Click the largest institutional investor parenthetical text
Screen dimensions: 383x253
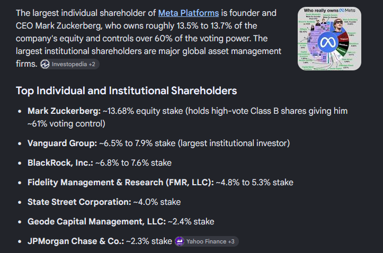click(x=234, y=143)
